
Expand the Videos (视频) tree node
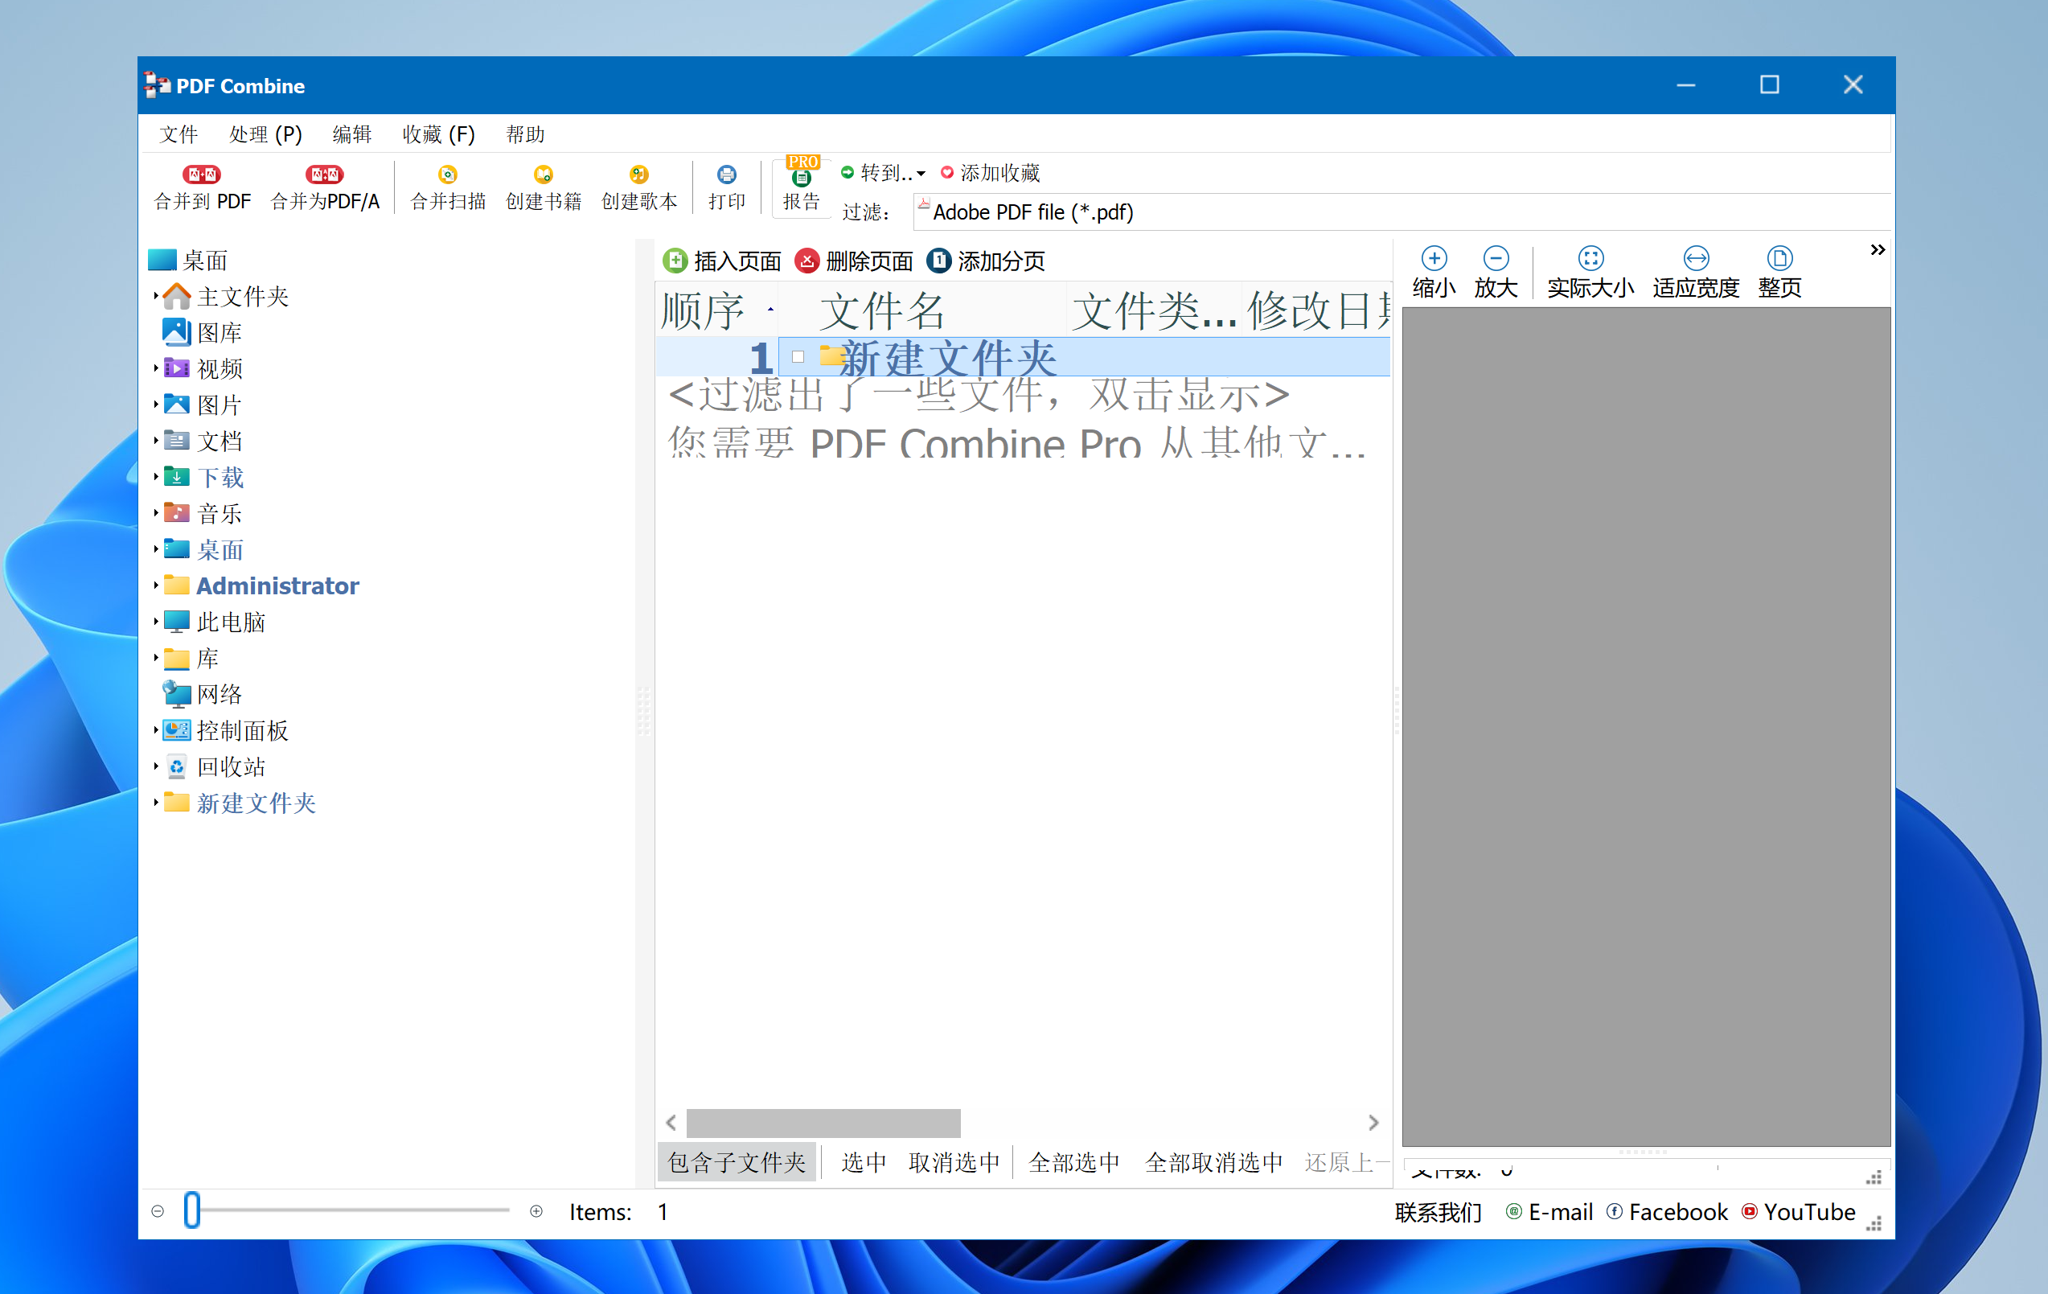click(156, 368)
